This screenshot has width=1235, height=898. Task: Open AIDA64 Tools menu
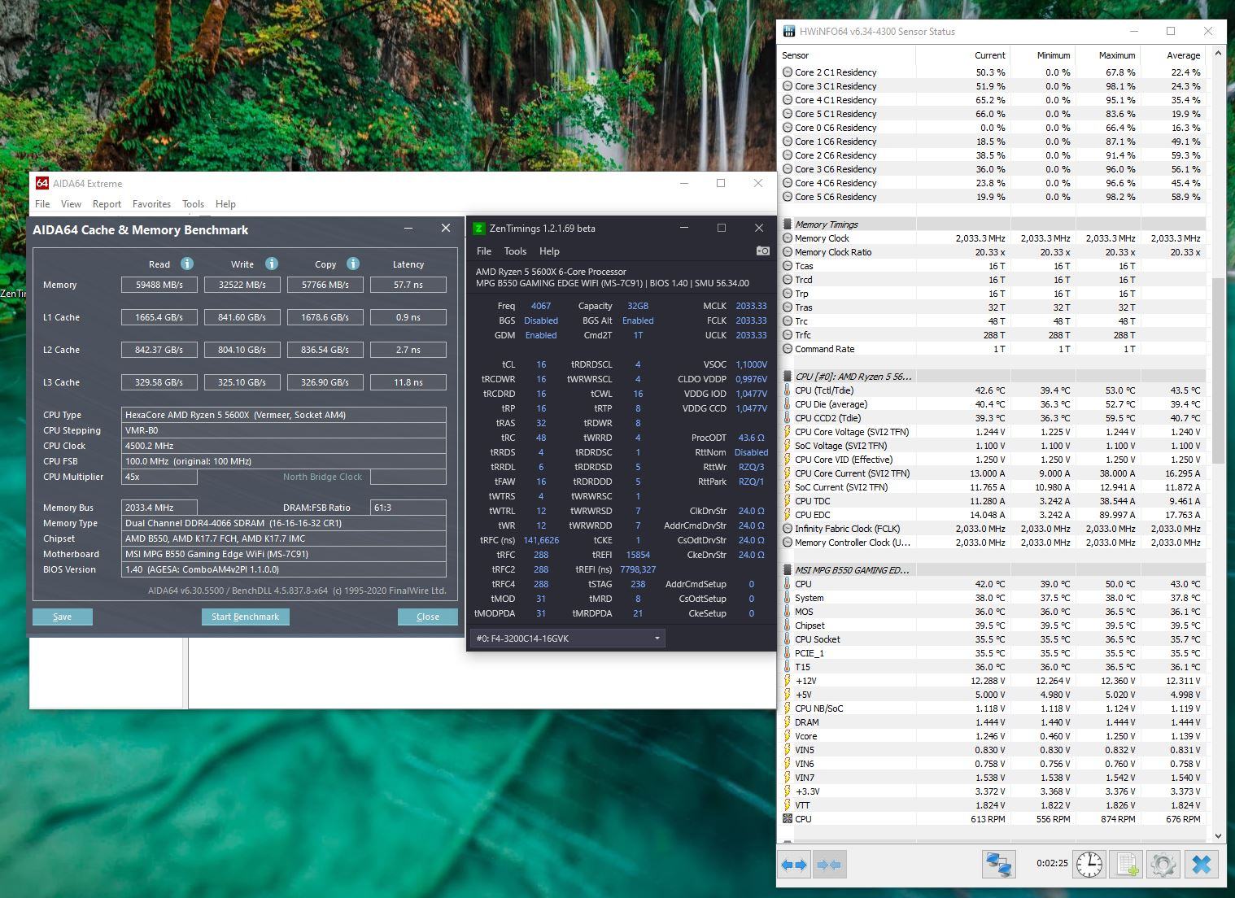click(193, 204)
